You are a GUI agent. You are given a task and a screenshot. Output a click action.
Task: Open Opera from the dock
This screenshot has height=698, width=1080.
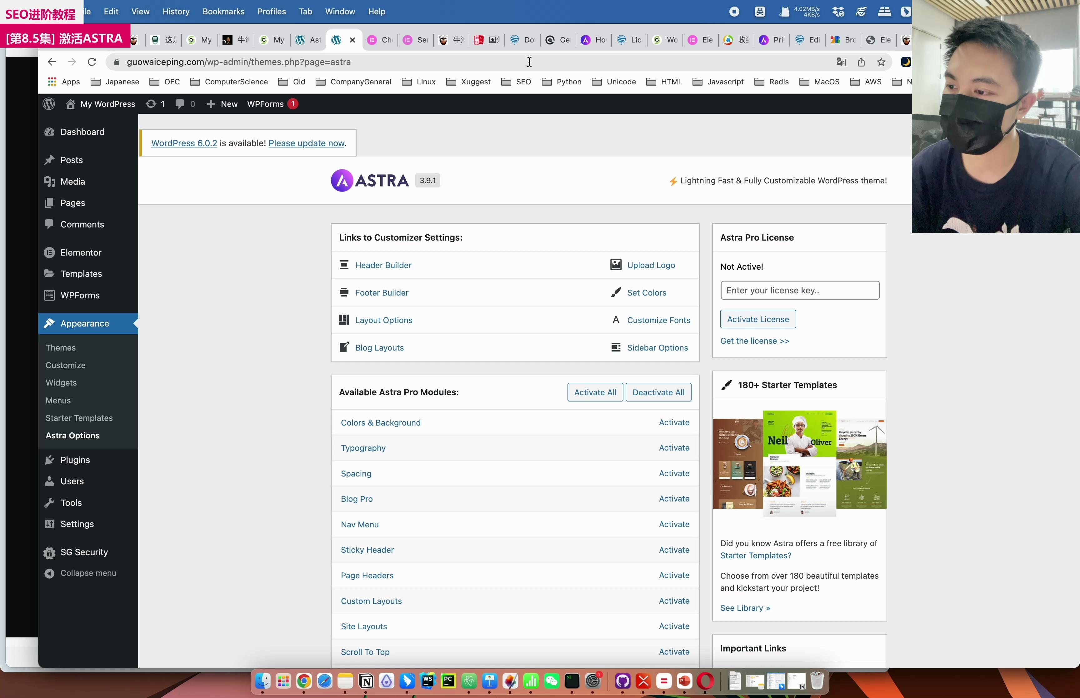click(x=705, y=681)
